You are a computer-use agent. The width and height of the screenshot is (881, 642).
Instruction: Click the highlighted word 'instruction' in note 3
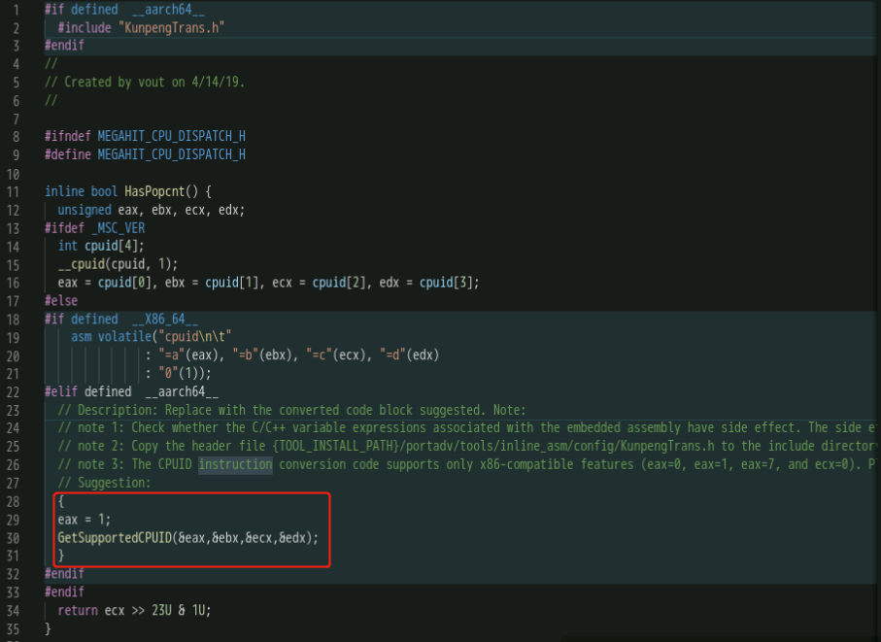click(x=236, y=464)
